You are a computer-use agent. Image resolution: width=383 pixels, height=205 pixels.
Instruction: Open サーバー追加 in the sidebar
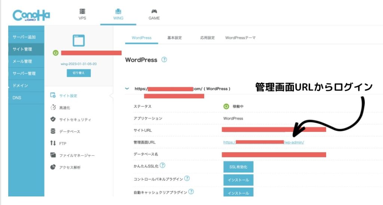click(x=26, y=37)
